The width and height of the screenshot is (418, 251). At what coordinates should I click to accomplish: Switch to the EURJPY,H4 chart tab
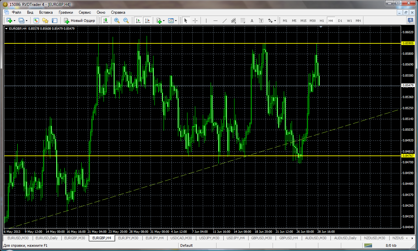coord(154,238)
